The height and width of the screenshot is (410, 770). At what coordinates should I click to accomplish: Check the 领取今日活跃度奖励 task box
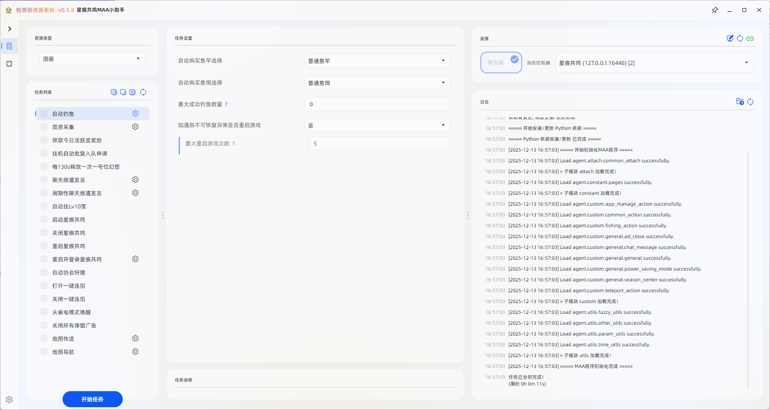click(x=44, y=140)
